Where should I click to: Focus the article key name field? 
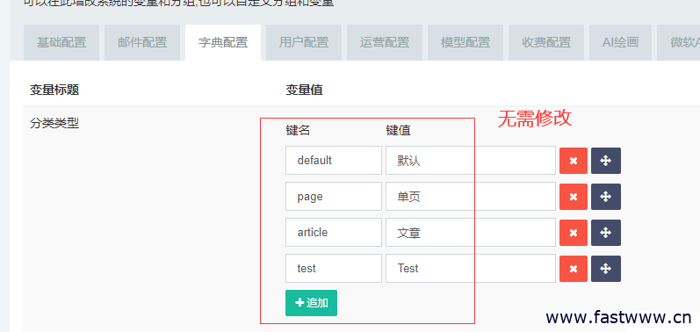point(334,233)
